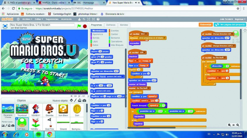Select the Coin sprite
This screenshot has width=247, height=138.
click(77, 110)
